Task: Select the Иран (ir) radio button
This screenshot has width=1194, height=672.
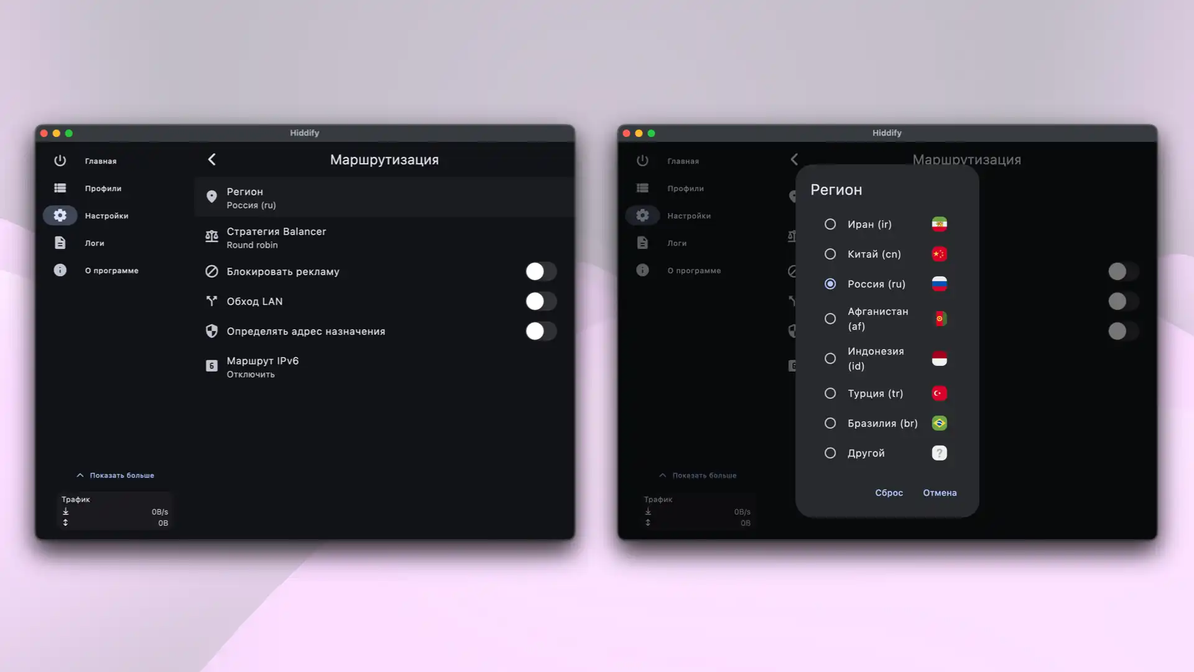Action: [830, 224]
